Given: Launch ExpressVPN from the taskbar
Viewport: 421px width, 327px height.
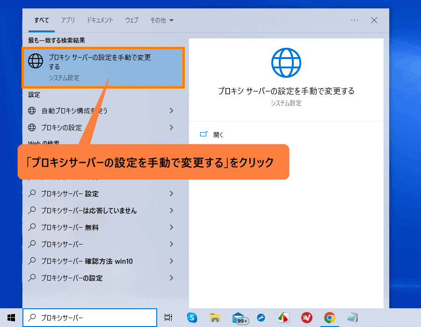Looking at the screenshot, I should click(x=306, y=318).
